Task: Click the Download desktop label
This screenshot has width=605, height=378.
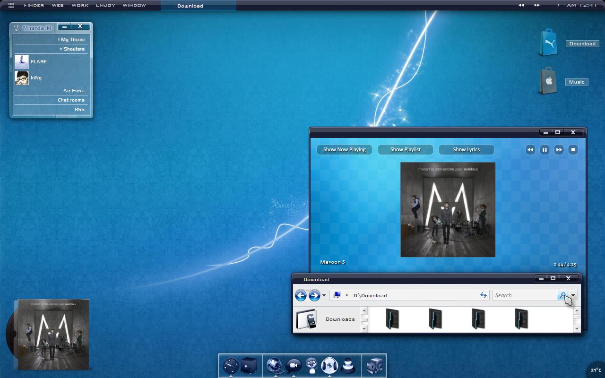Action: (x=582, y=43)
